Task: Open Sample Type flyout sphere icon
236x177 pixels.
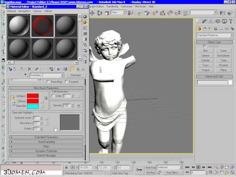Action: tap(85, 17)
